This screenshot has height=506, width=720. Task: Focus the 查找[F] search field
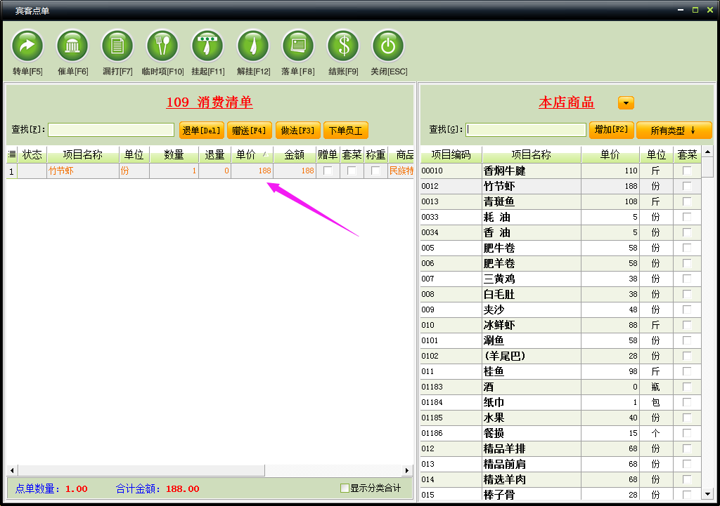[x=111, y=130]
